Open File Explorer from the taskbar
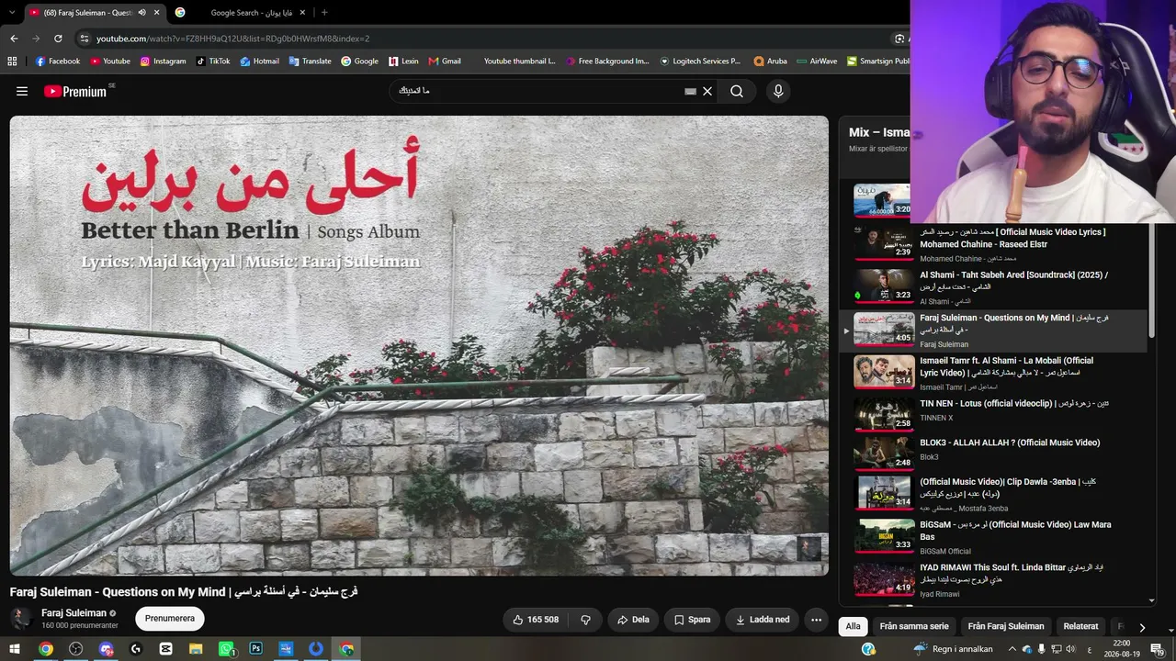The height and width of the screenshot is (661, 1176). (196, 649)
